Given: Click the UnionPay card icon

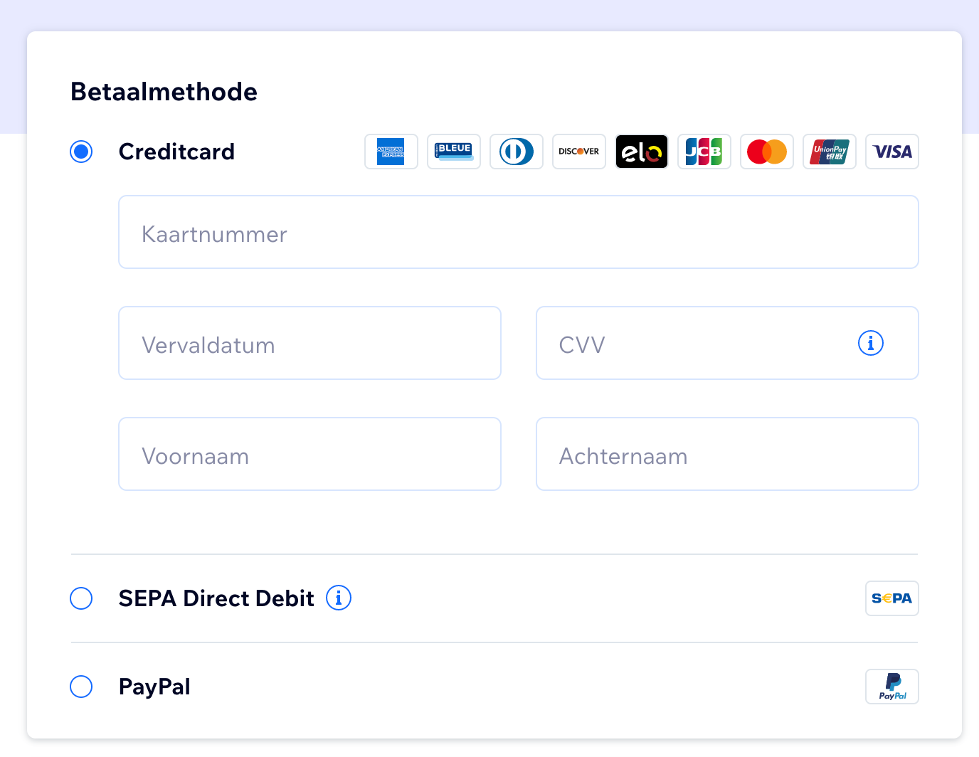Looking at the screenshot, I should tap(829, 152).
